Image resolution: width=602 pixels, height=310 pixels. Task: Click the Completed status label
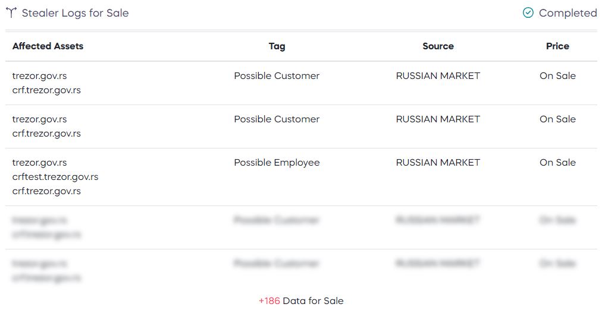pos(568,13)
